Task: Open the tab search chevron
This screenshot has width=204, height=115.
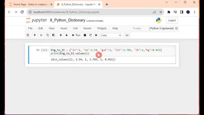Action: [x=167, y=2]
